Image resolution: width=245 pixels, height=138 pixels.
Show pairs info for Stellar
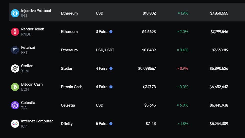[111, 68]
